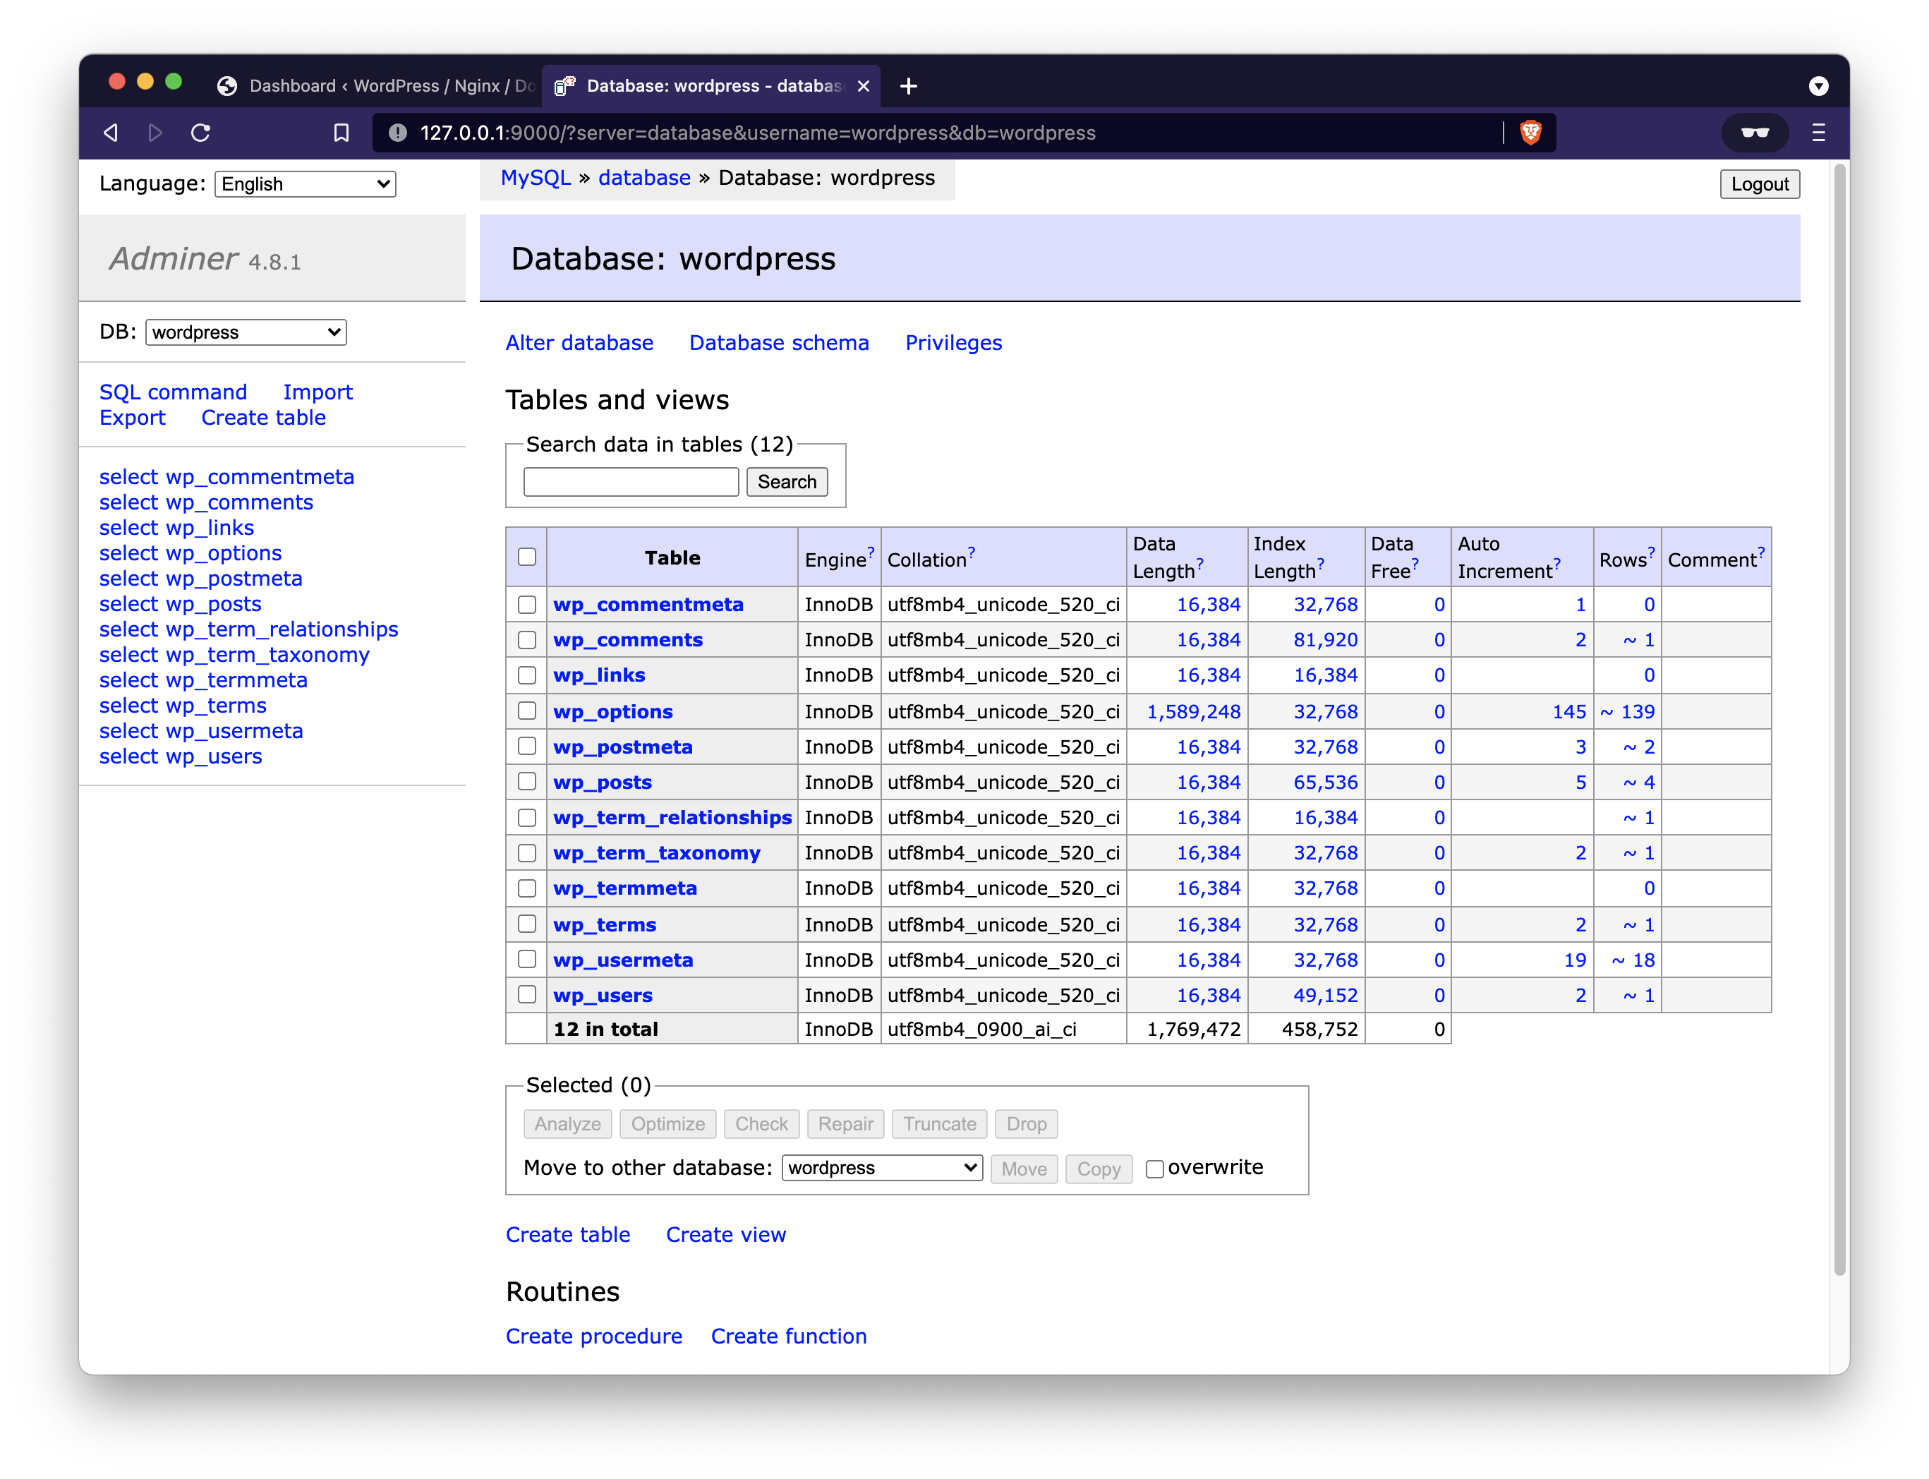This screenshot has width=1929, height=1479.
Task: Reload the page with refresh icon
Action: pos(200,133)
